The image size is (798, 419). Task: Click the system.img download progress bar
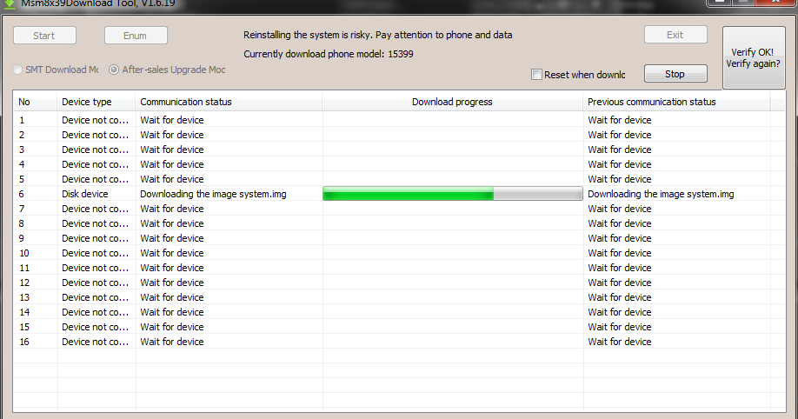452,194
